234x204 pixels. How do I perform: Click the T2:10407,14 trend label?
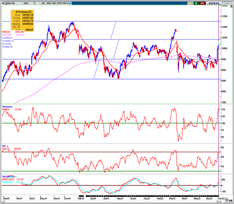[8, 41]
